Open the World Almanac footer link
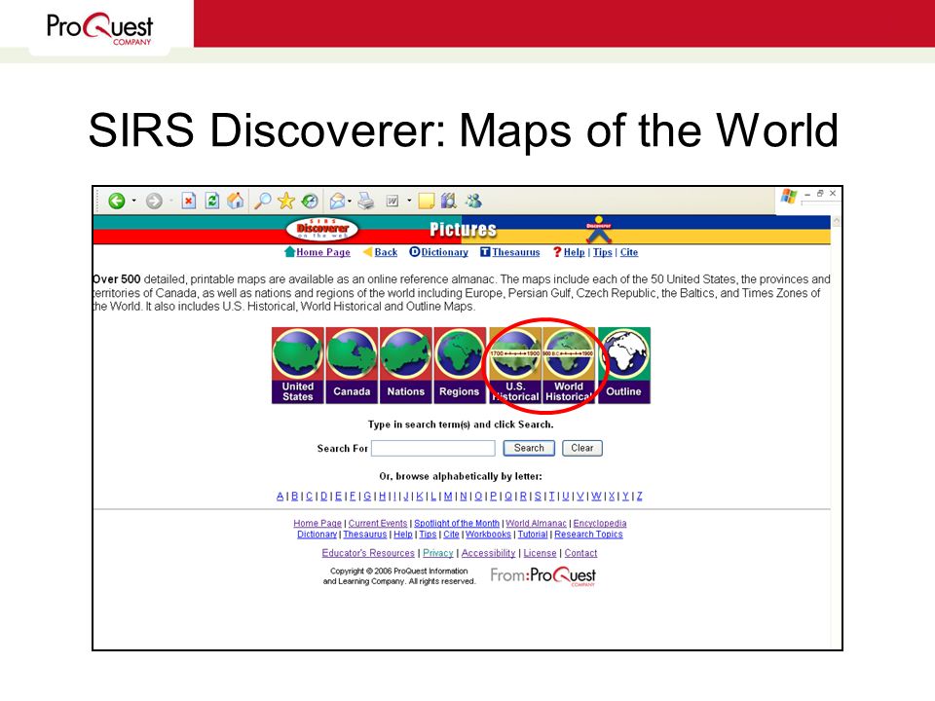935x701 pixels. [536, 524]
